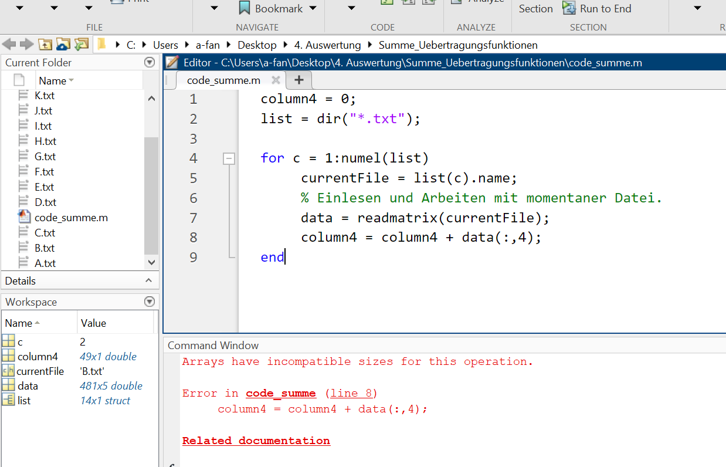Open the Related documentation link
726x467 pixels.
pos(256,441)
